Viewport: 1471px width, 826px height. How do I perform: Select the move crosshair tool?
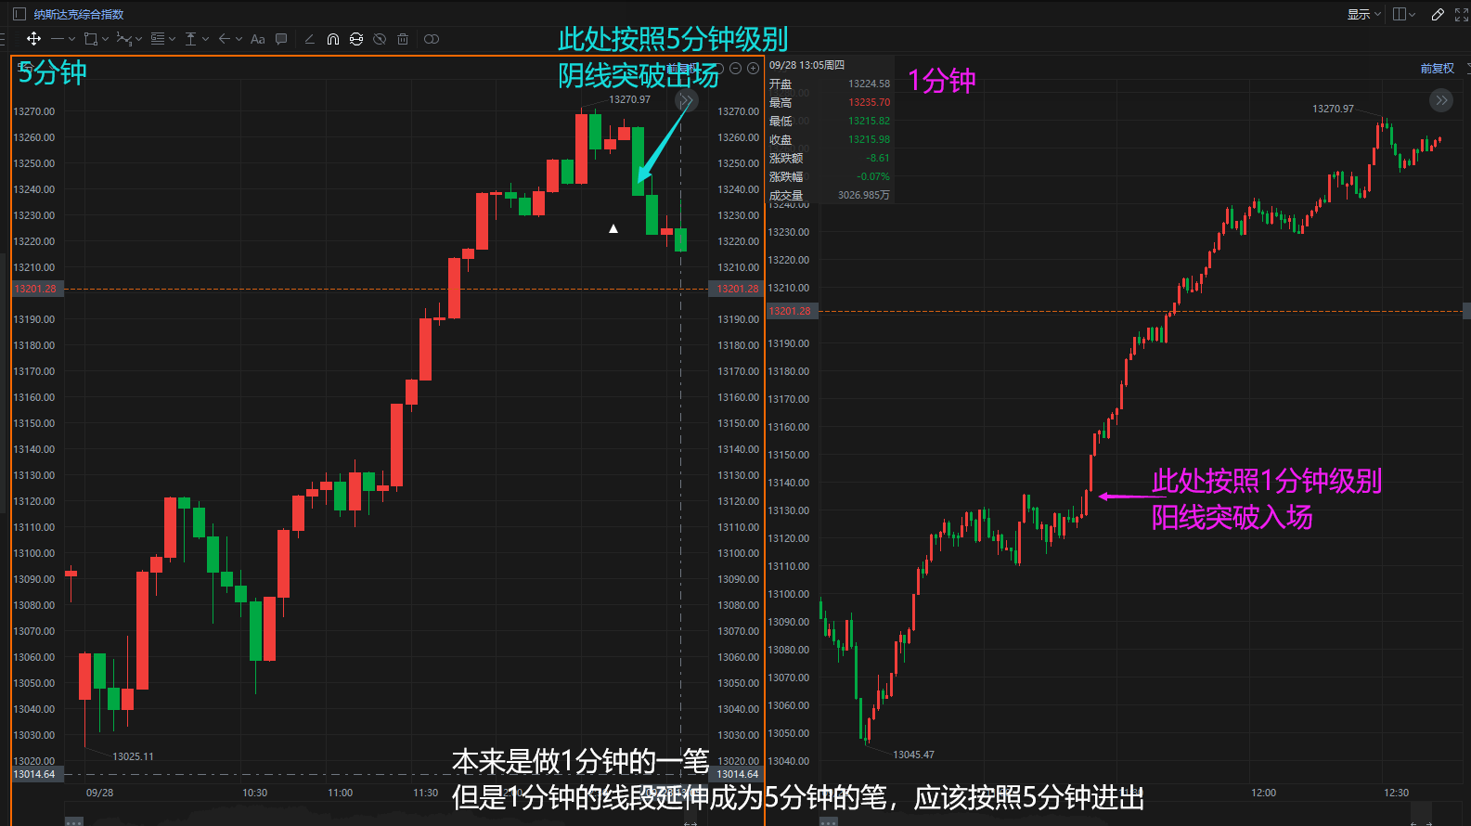pyautogui.click(x=33, y=39)
